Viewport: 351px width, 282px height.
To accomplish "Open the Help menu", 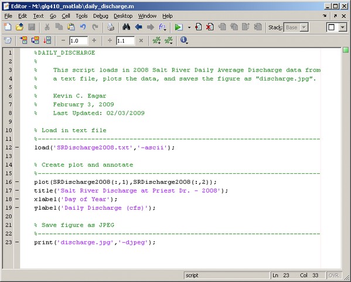I will pos(167,16).
